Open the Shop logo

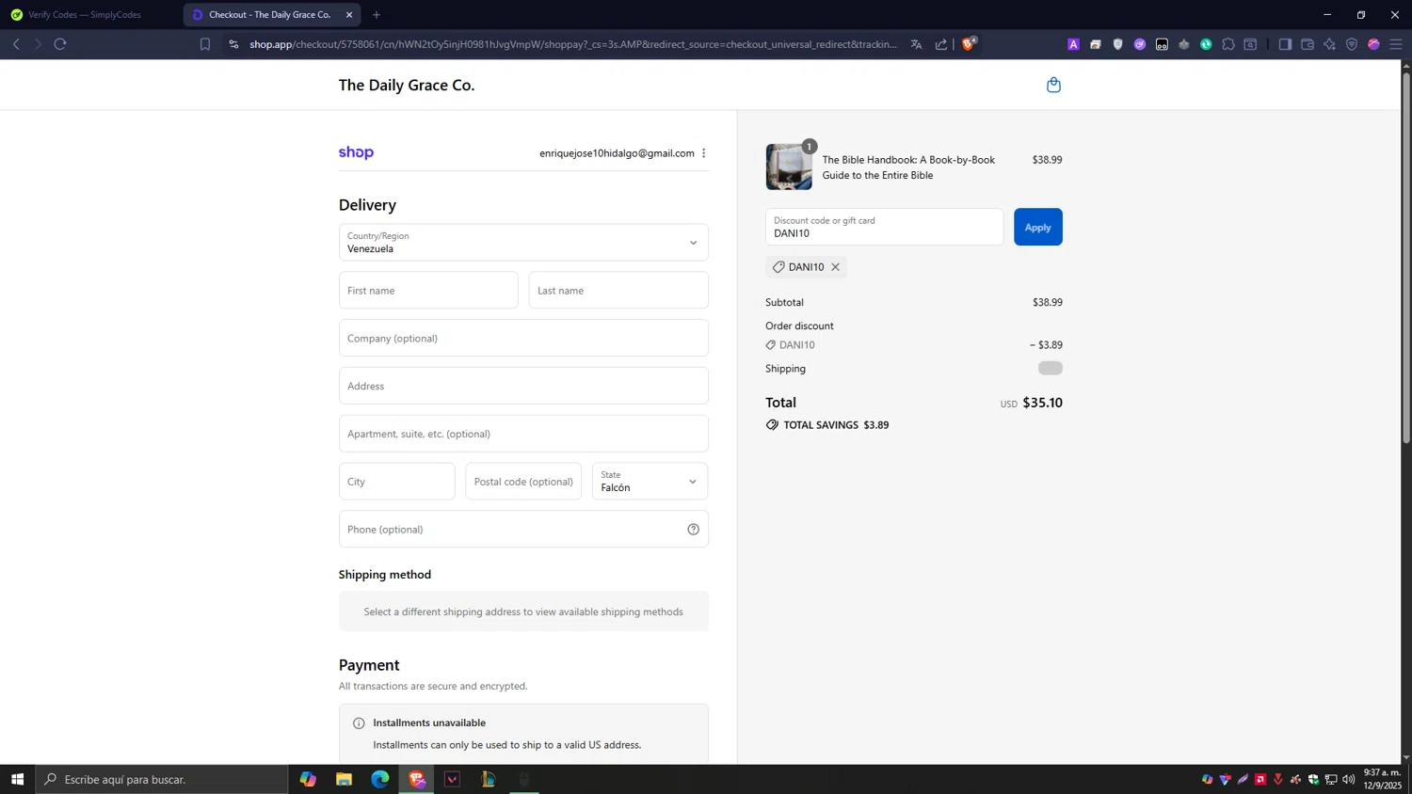(356, 152)
